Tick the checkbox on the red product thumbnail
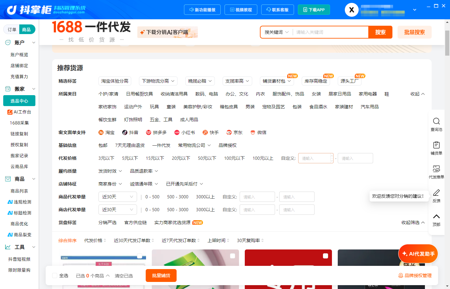This screenshot has width=450, height=289. (326, 256)
